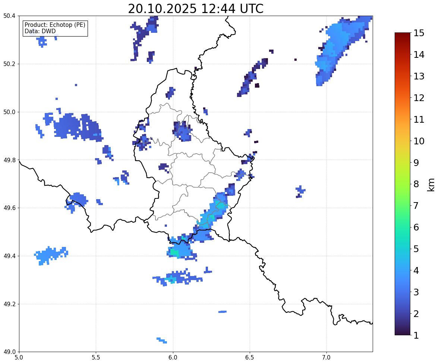Click the Data: DWD label
The width and height of the screenshot is (439, 364).
40,31
